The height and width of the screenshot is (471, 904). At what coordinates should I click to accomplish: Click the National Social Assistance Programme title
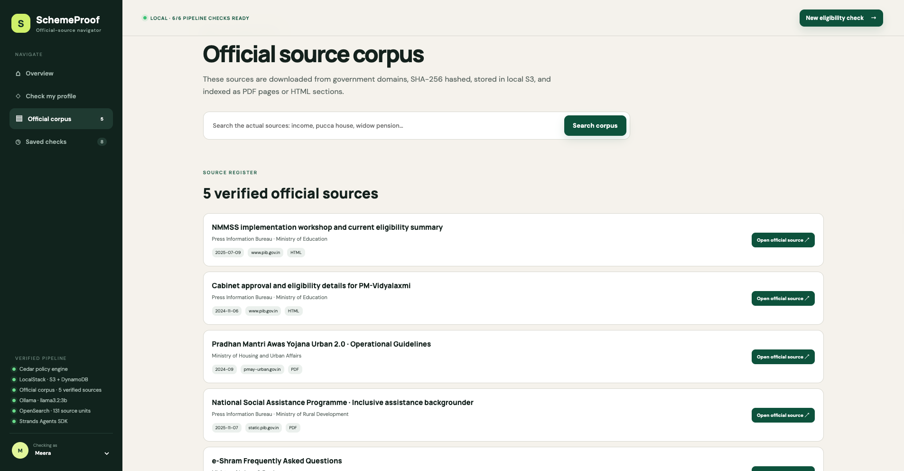pyautogui.click(x=343, y=403)
